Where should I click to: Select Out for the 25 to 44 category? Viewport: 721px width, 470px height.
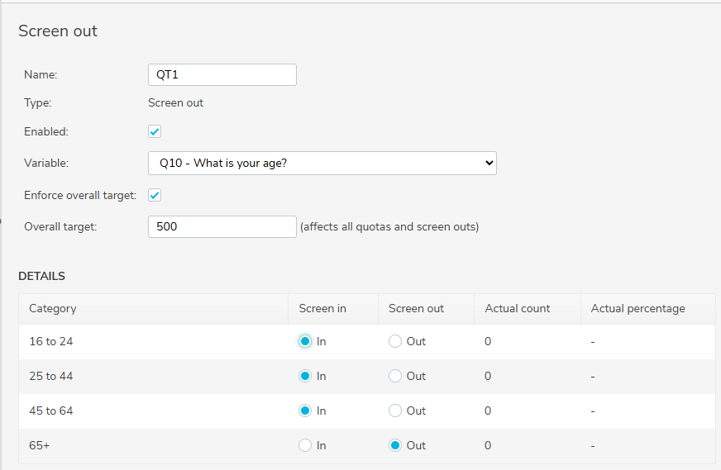click(395, 377)
